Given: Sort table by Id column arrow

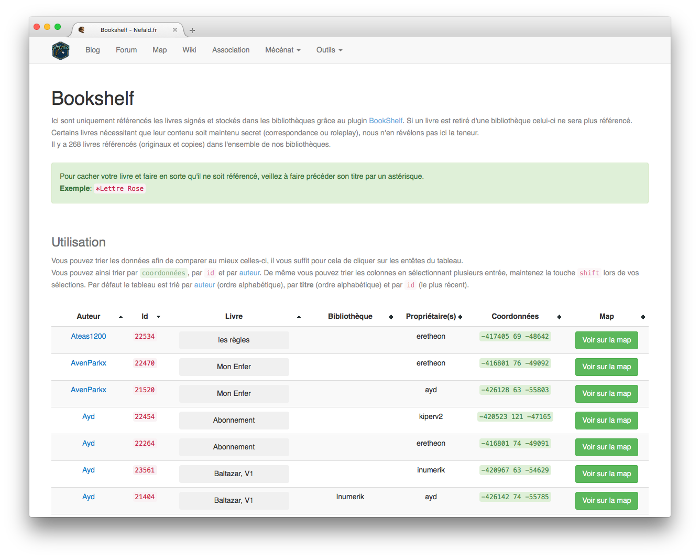Looking at the screenshot, I should 158,317.
